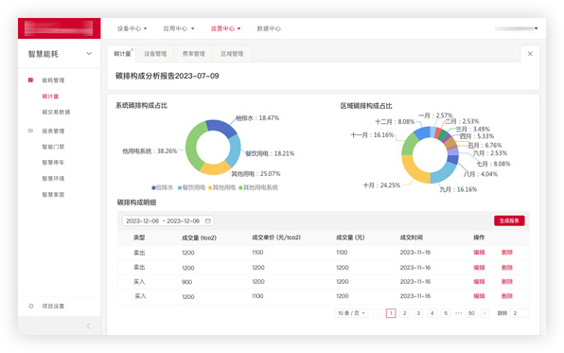Go to page 4 in pagination
The height and width of the screenshot is (353, 564).
point(432,313)
